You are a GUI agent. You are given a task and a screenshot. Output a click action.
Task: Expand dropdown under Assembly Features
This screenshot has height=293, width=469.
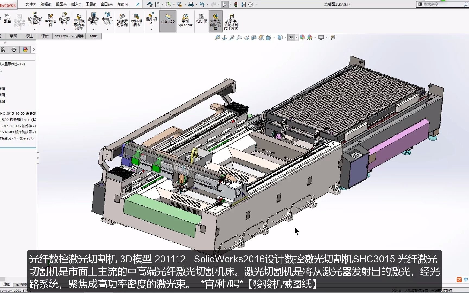tap(94, 29)
